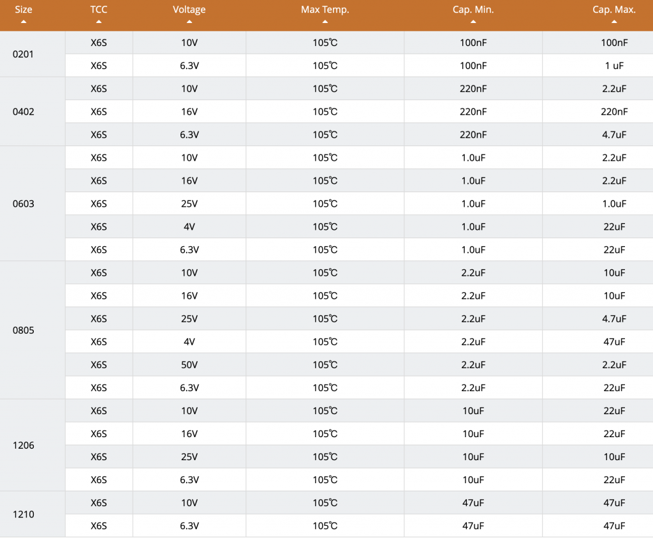Click the sort arrow under TCC header

pyautogui.click(x=99, y=22)
